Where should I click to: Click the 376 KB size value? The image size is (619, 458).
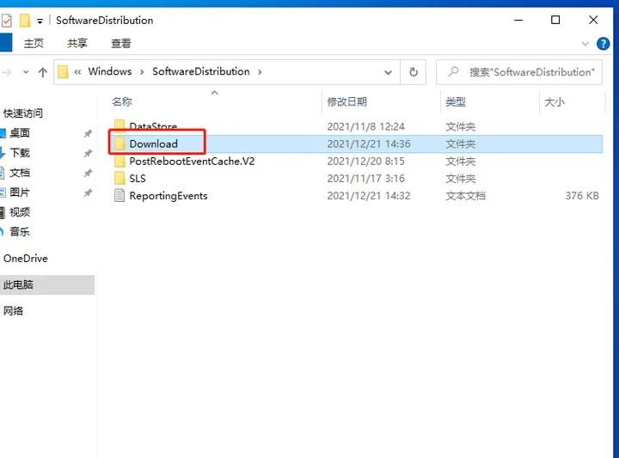[x=582, y=196]
